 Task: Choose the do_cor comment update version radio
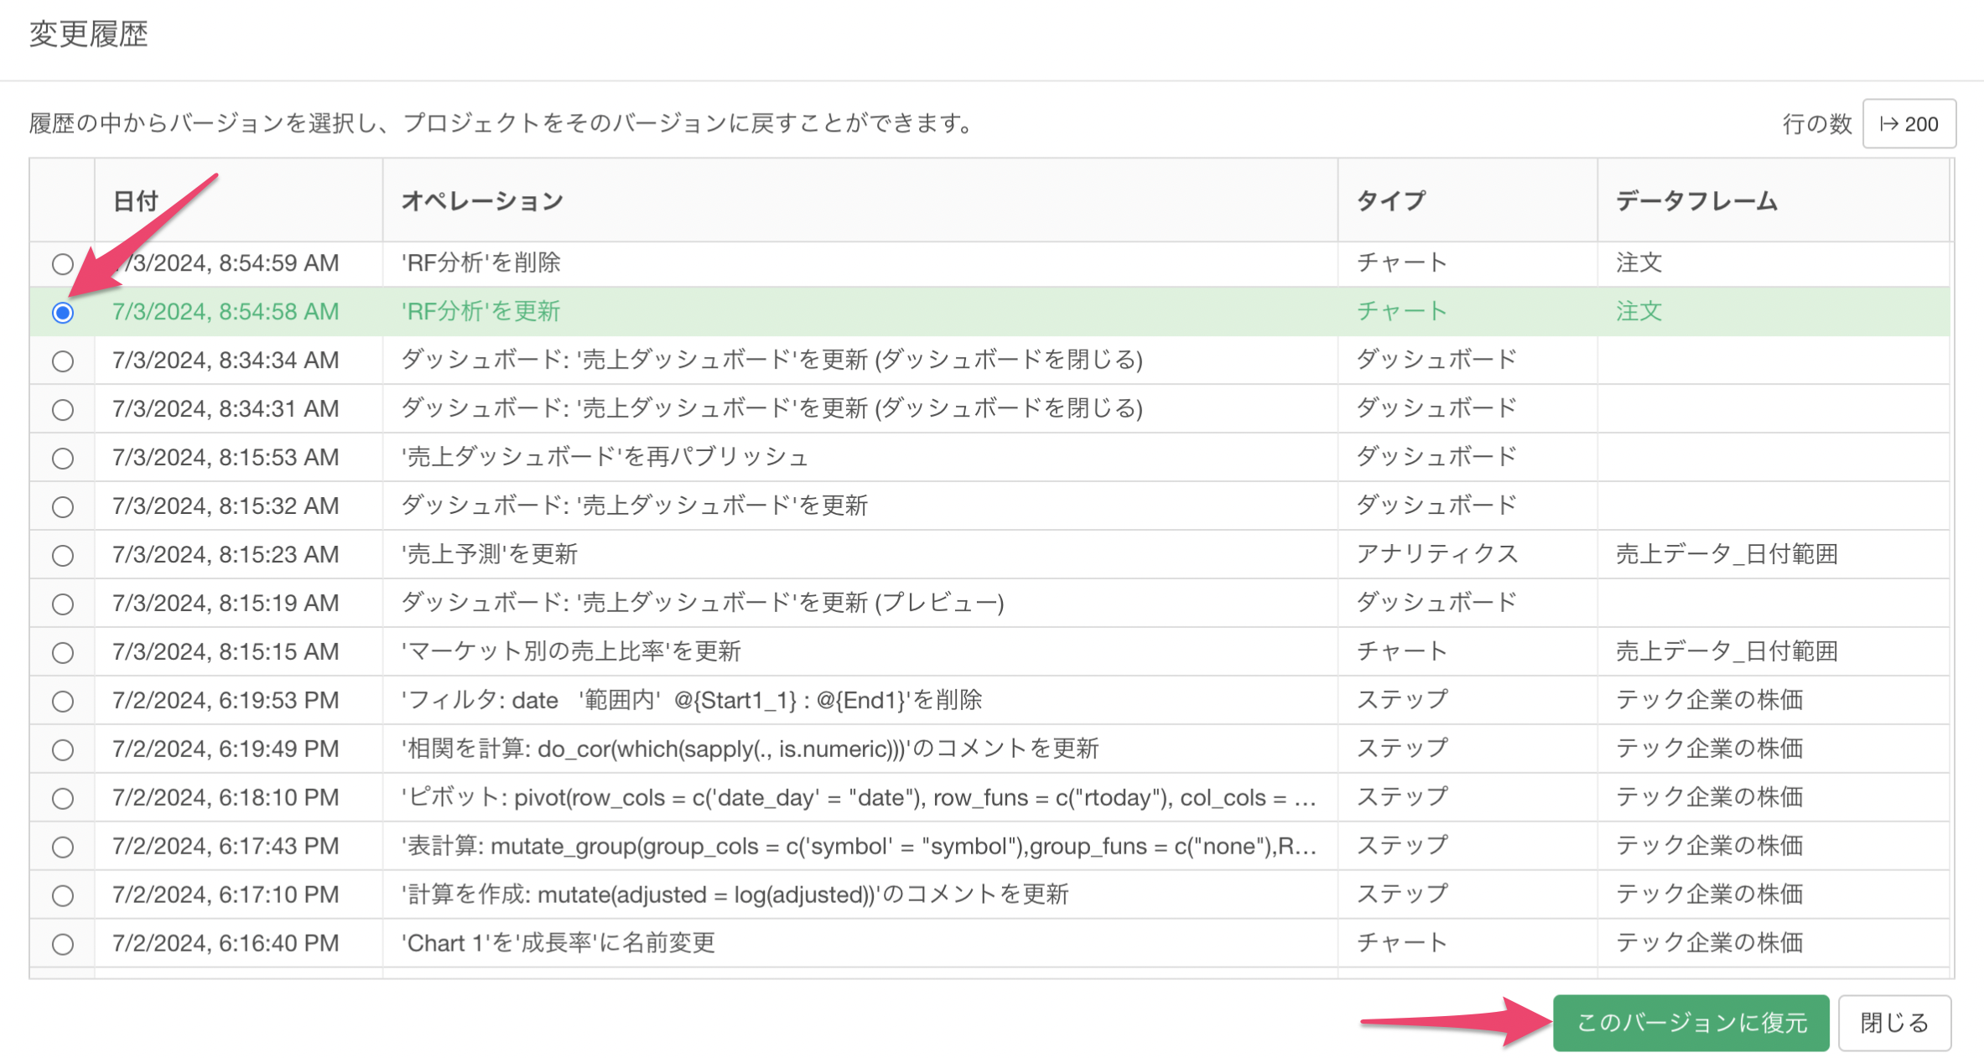(63, 750)
